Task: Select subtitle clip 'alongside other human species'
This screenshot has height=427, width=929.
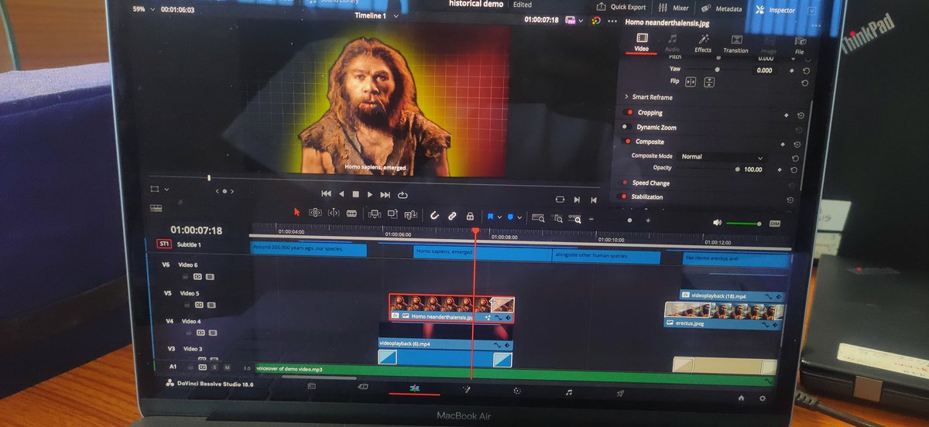Action: [x=606, y=256]
